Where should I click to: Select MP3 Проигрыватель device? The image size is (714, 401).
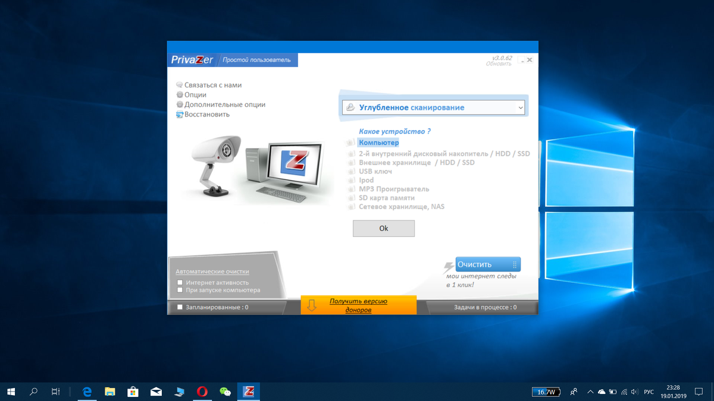point(394,189)
